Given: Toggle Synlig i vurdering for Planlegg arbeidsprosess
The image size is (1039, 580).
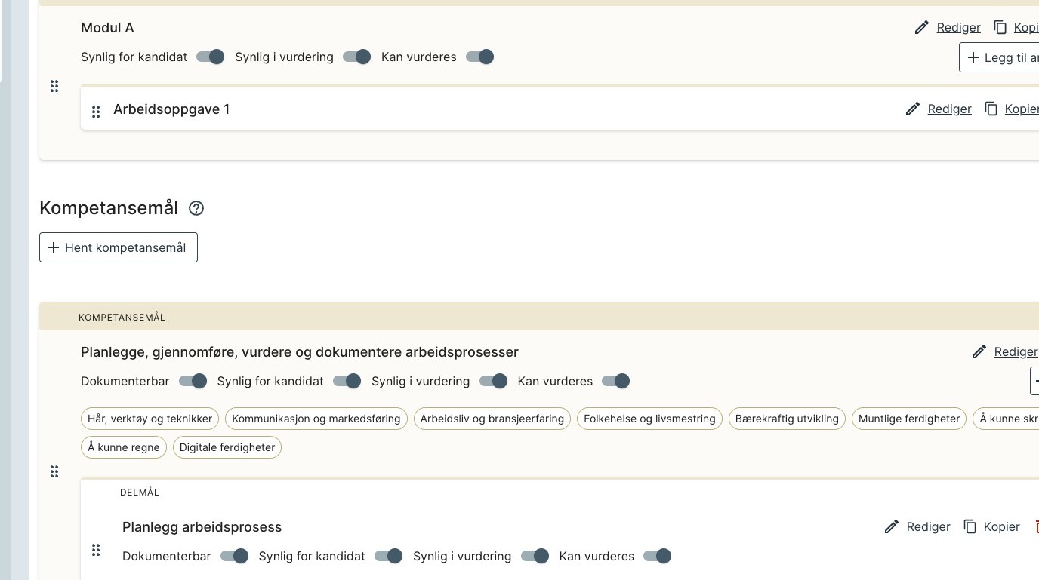Looking at the screenshot, I should 535,557.
